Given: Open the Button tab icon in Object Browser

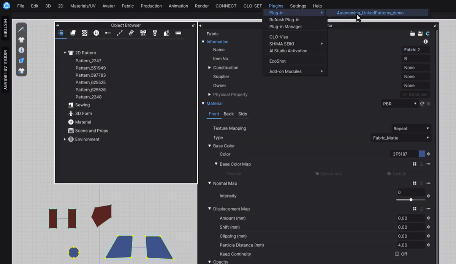Looking at the screenshot, I should click(x=96, y=33).
